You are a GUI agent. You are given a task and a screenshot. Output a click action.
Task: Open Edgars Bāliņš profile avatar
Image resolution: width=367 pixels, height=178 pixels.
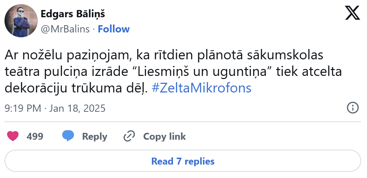(x=21, y=21)
